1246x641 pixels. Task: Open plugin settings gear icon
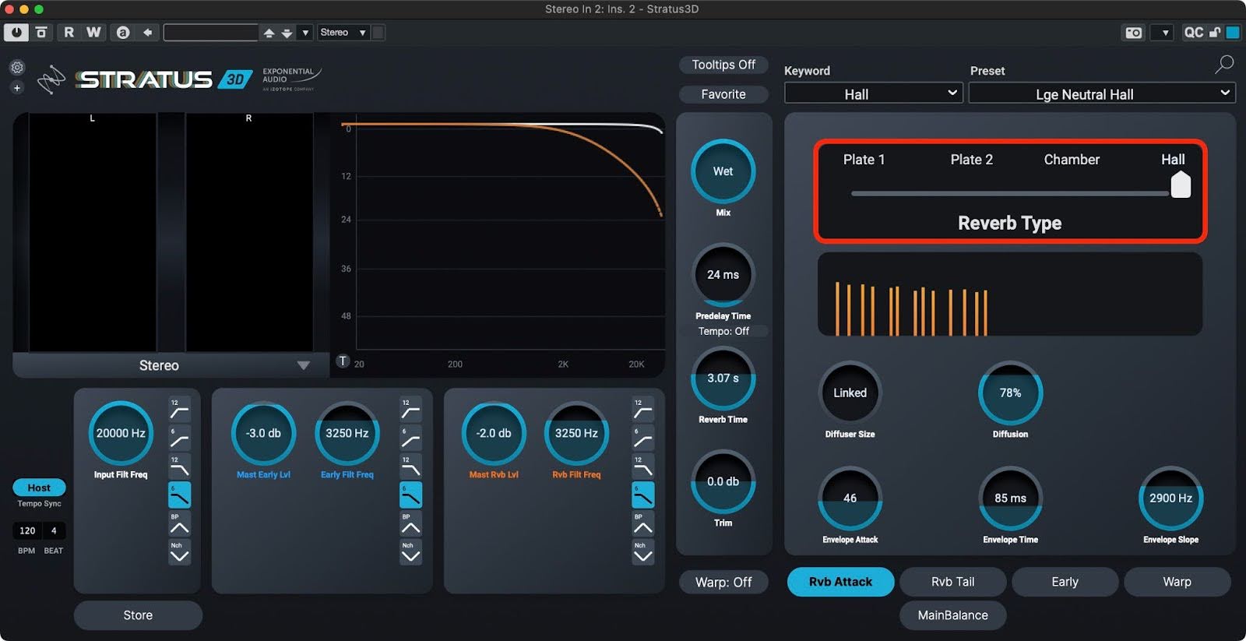tap(17, 68)
